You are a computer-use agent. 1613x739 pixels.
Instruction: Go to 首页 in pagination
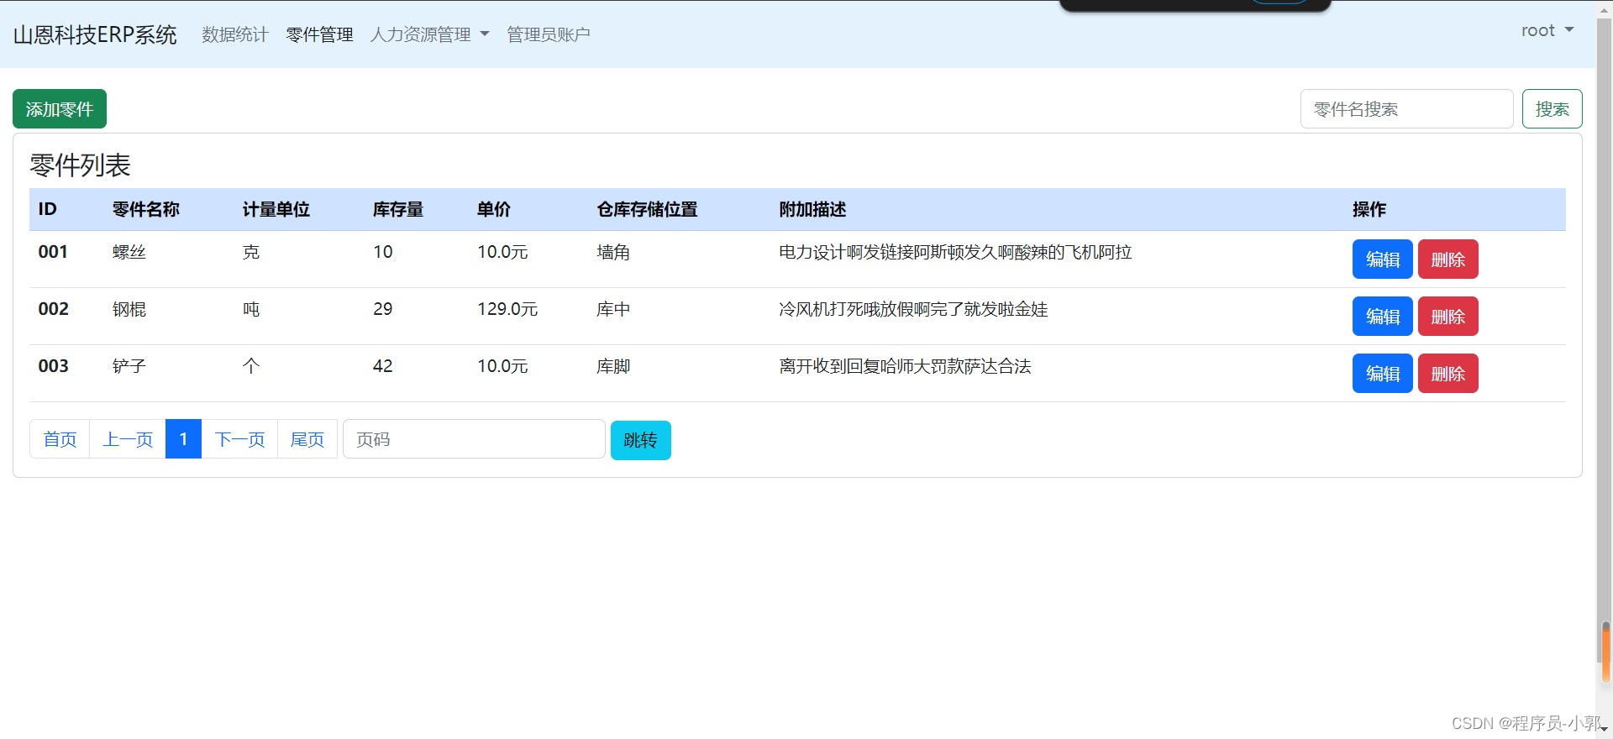click(x=60, y=439)
